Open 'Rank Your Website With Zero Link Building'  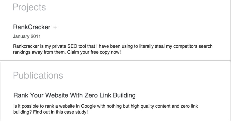pos(74,95)
